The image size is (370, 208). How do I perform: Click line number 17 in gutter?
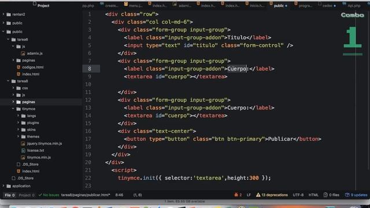[x=88, y=139]
